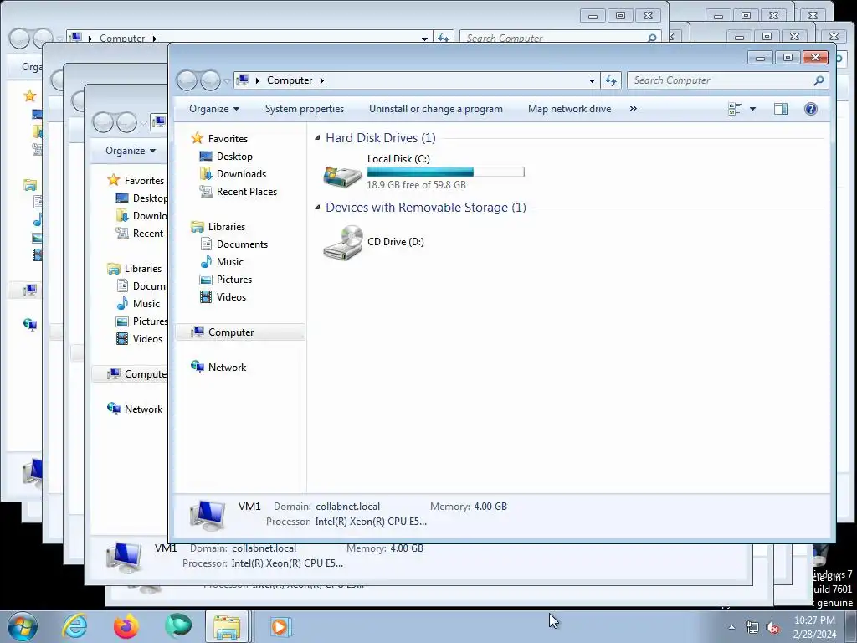Open the view options dropdown arrow
The width and height of the screenshot is (857, 643).
(x=752, y=109)
